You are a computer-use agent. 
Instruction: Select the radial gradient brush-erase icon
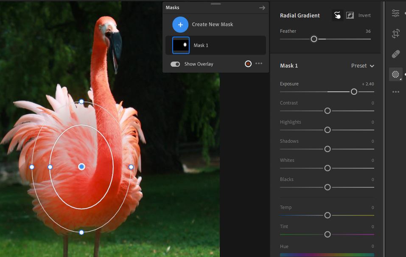click(337, 16)
